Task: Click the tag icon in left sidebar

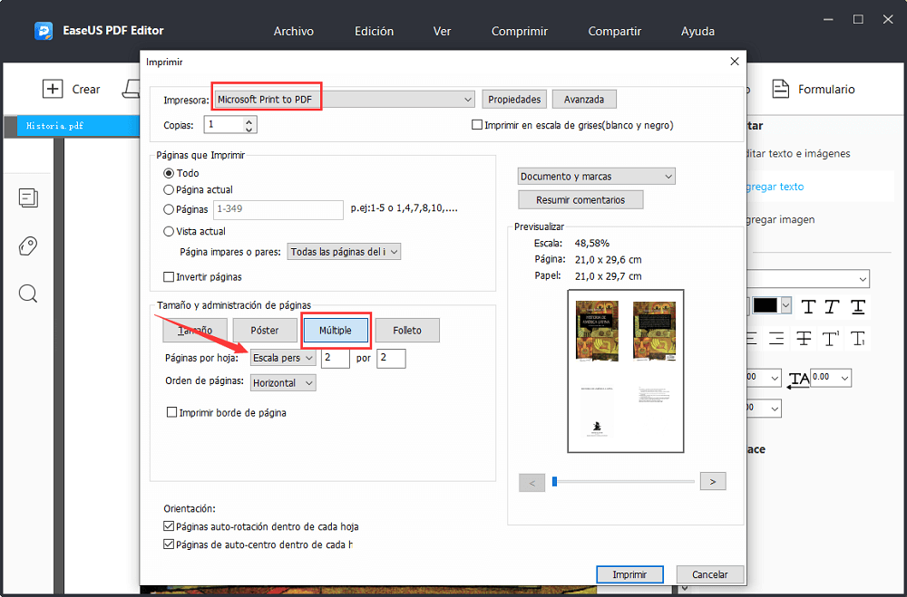Action: (28, 246)
